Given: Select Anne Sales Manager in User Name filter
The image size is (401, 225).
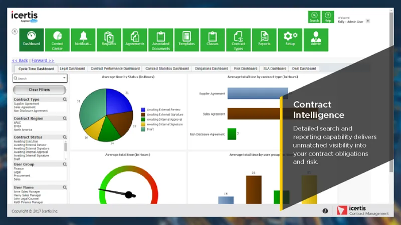Looking at the screenshot, I should [27, 191].
